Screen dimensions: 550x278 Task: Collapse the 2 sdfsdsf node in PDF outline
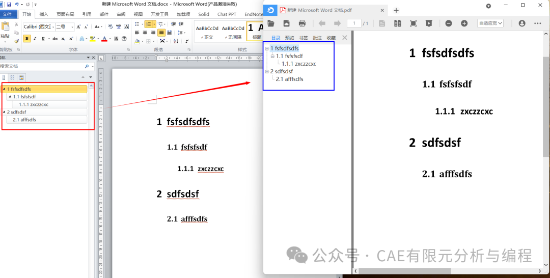(x=267, y=71)
